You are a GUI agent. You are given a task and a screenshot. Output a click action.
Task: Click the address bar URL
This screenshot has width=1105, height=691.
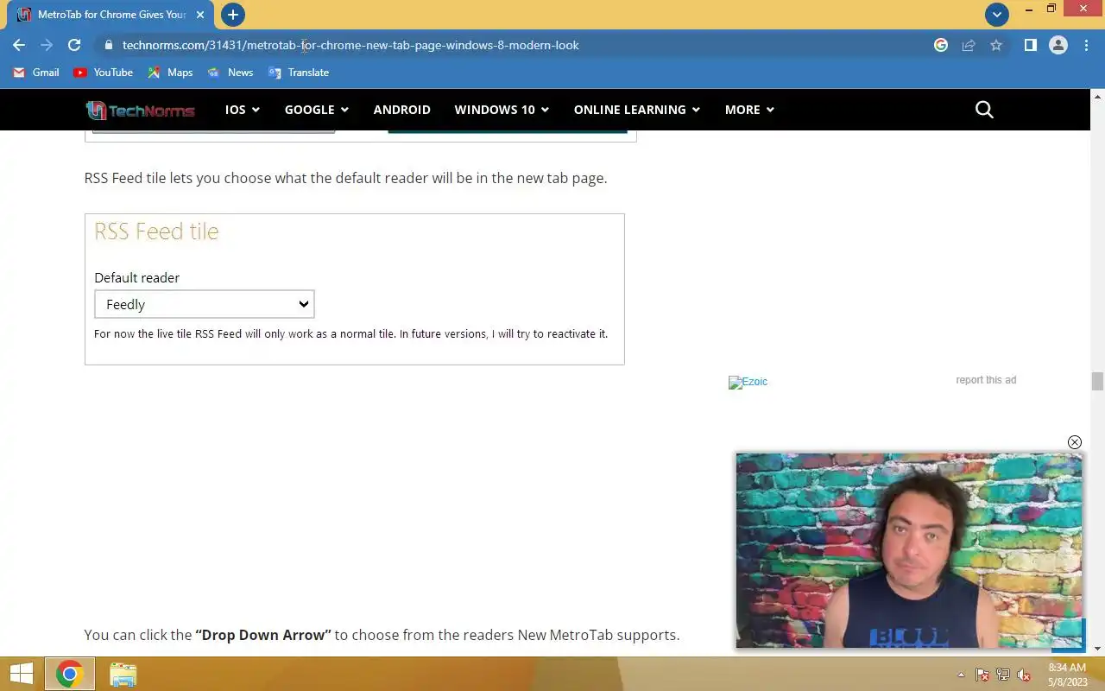tap(350, 45)
